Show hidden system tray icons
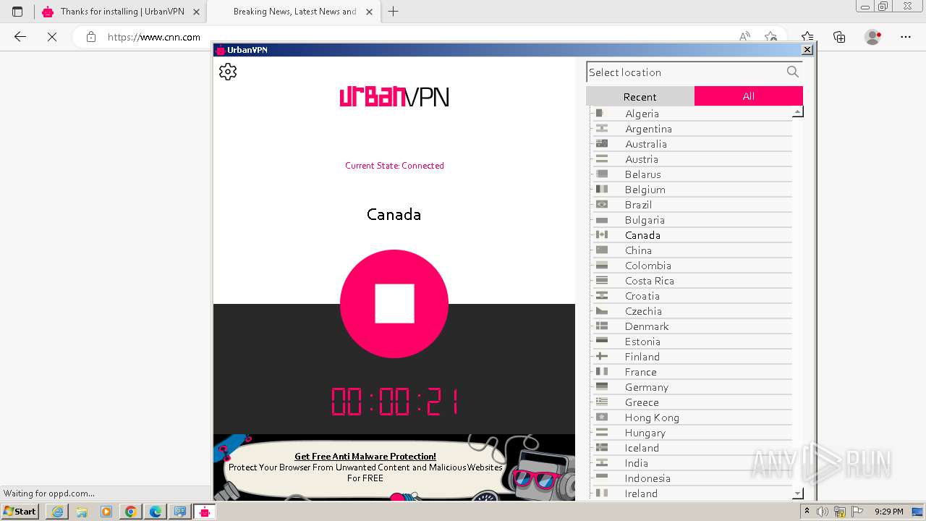 tap(807, 511)
